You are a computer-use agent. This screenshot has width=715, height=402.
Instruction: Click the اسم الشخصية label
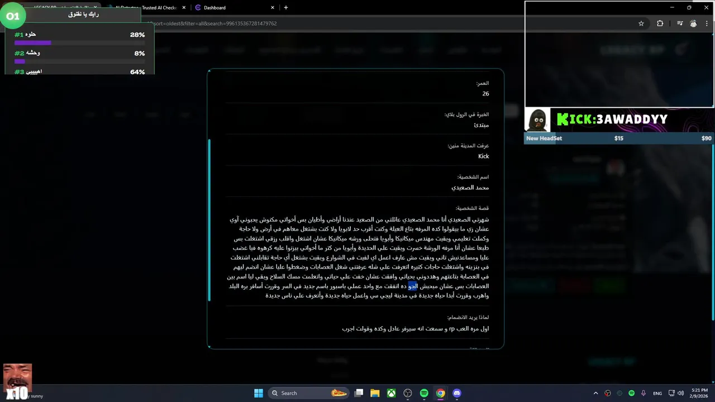click(473, 176)
